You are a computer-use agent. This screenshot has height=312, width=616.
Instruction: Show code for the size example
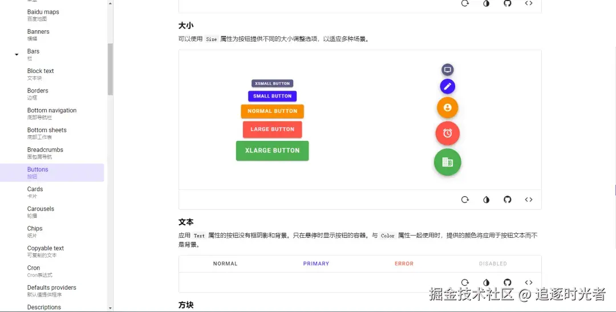(x=529, y=200)
